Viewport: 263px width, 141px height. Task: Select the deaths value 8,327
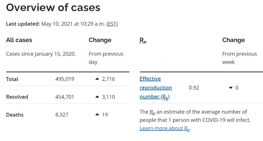click(x=62, y=115)
